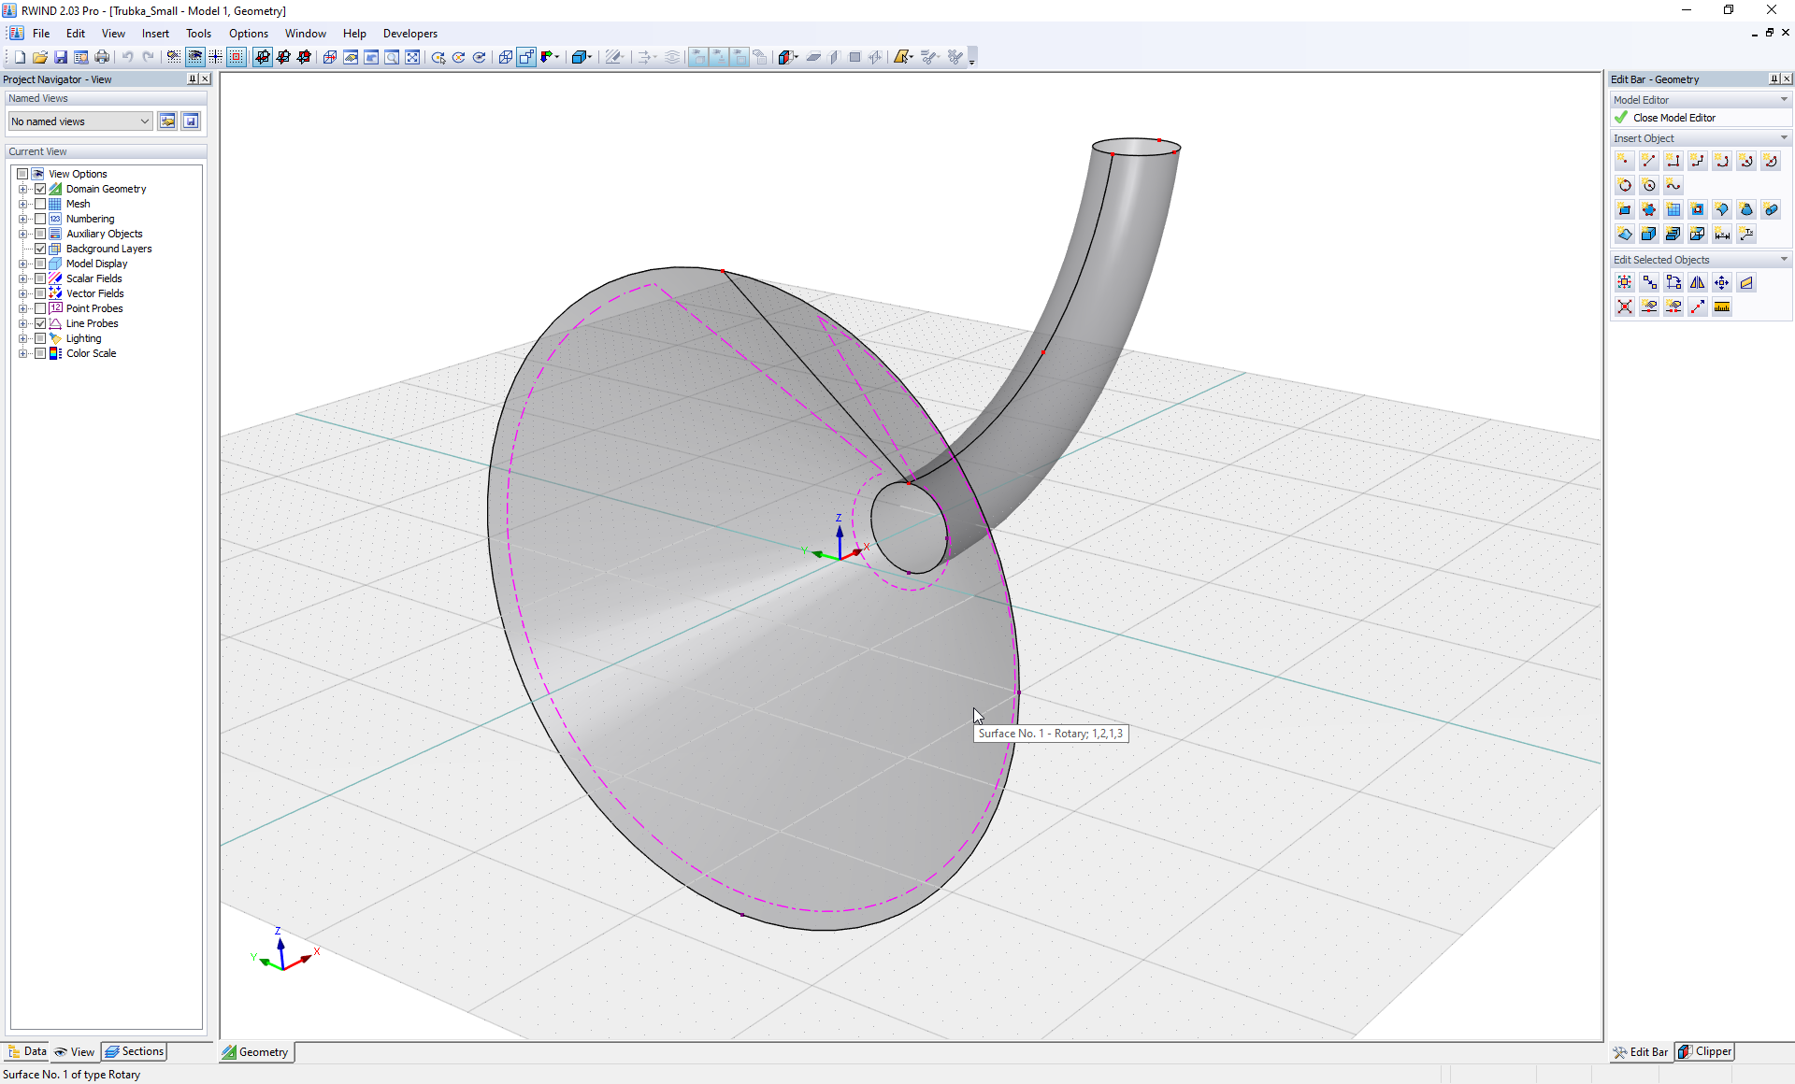
Task: Expand the Mesh tree item
Action: pyautogui.click(x=23, y=204)
